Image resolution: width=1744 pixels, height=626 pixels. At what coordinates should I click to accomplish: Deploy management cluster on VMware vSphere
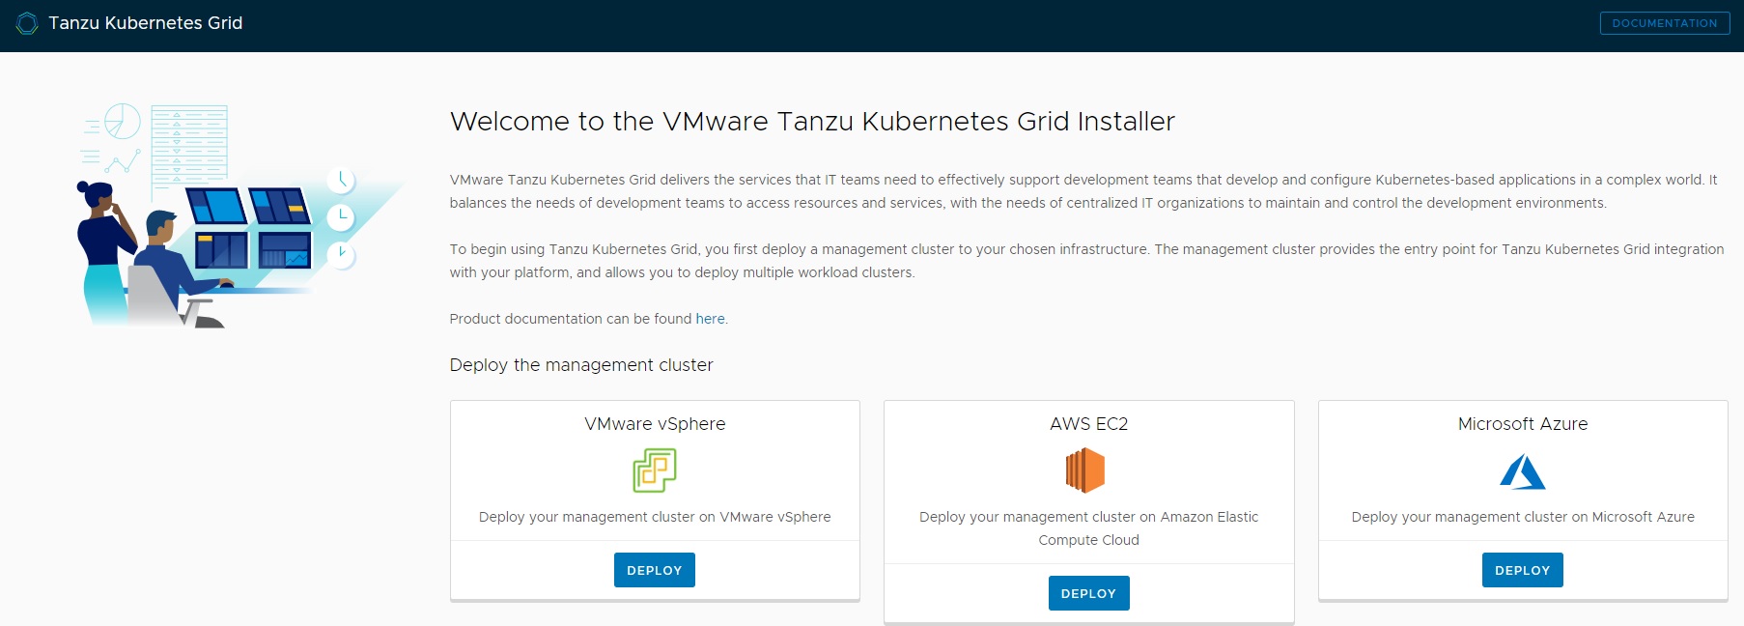654,570
